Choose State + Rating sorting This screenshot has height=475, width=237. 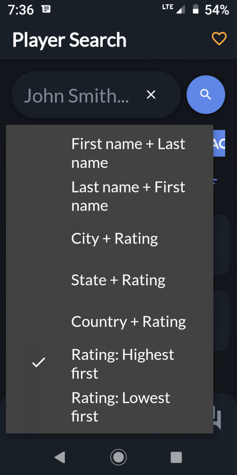tap(110, 280)
